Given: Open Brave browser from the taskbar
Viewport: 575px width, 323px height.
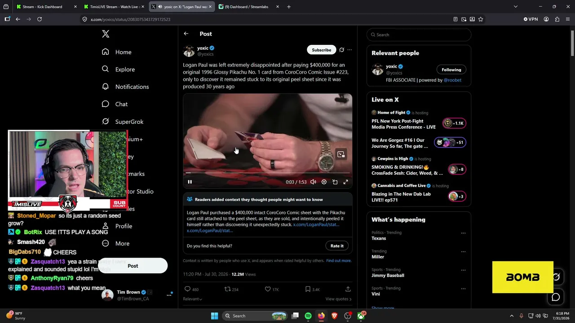Looking at the screenshot, I should pyautogui.click(x=334, y=316).
